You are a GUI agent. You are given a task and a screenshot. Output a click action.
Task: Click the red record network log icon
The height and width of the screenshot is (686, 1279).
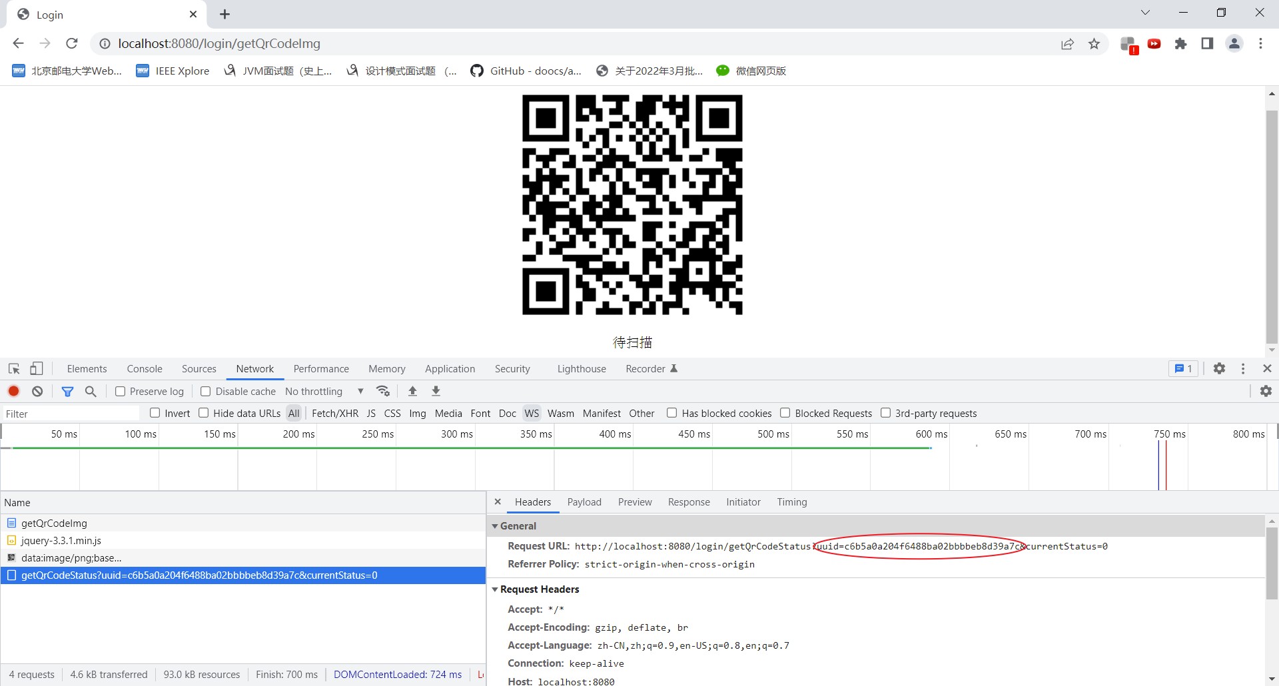[13, 392]
